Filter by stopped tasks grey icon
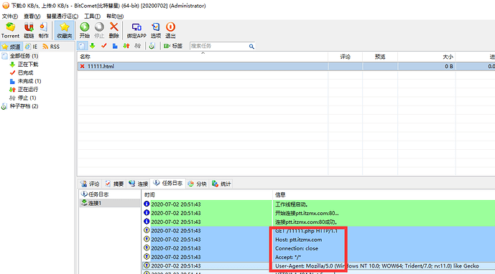The height and width of the screenshot is (274, 495). pos(137,46)
